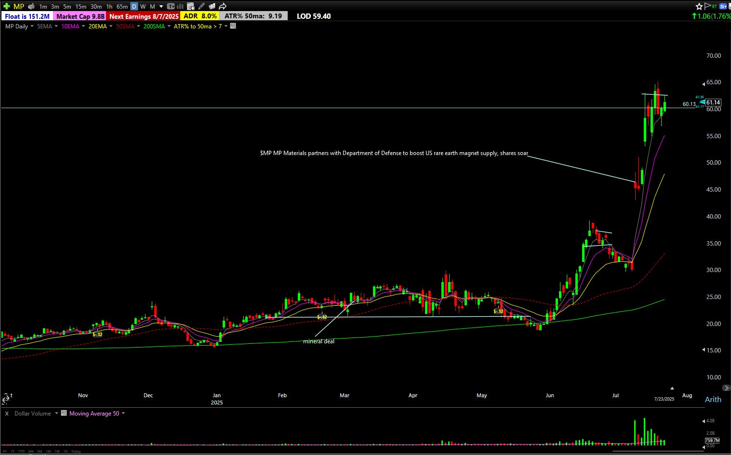Switch to 3m timeframe
This screenshot has width=731, height=455.
[55, 7]
